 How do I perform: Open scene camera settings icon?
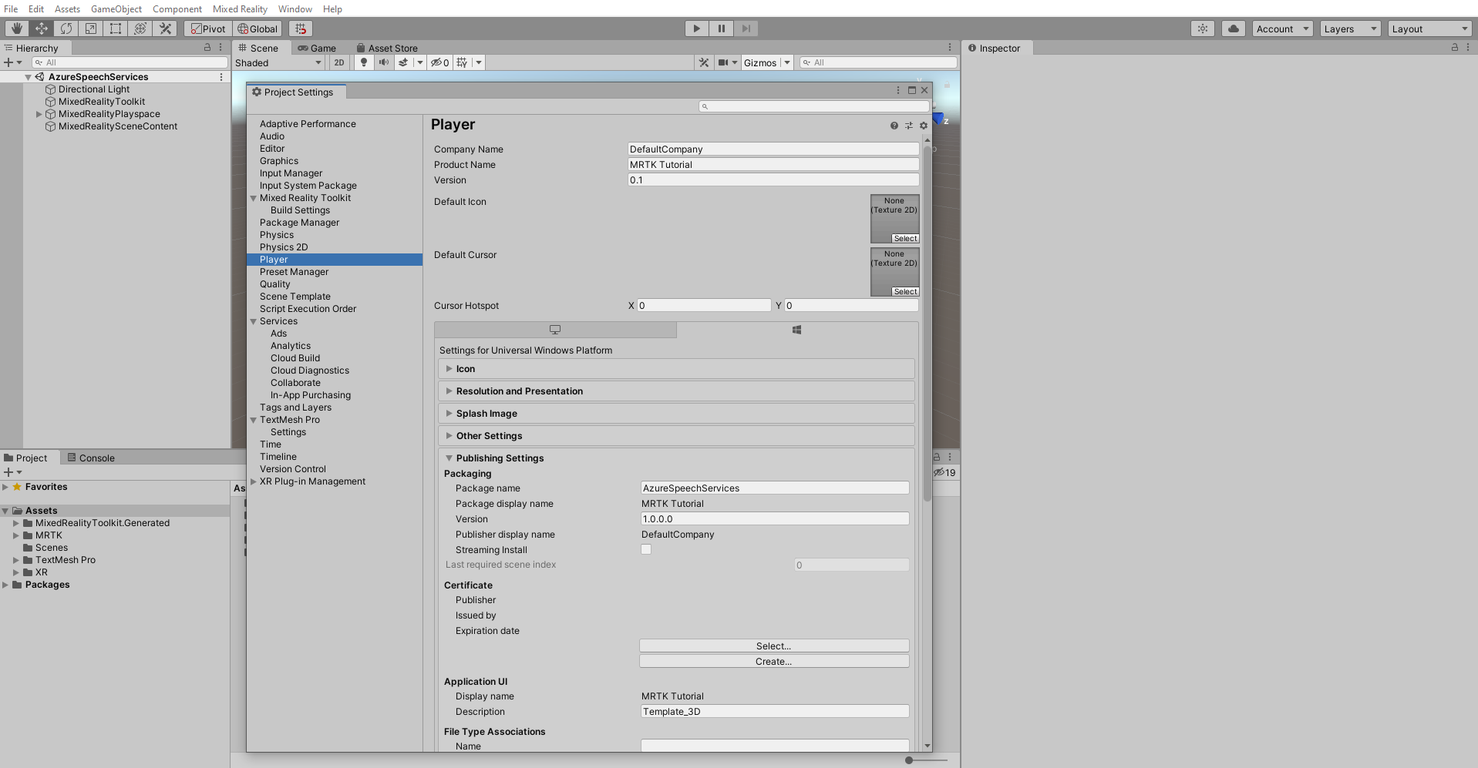[x=723, y=62]
